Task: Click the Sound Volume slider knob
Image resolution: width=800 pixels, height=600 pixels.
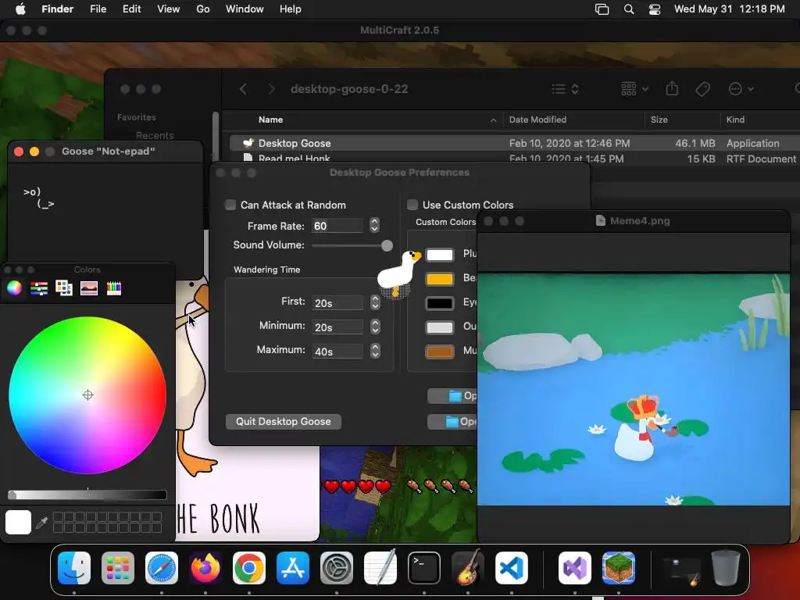Action: pos(387,245)
